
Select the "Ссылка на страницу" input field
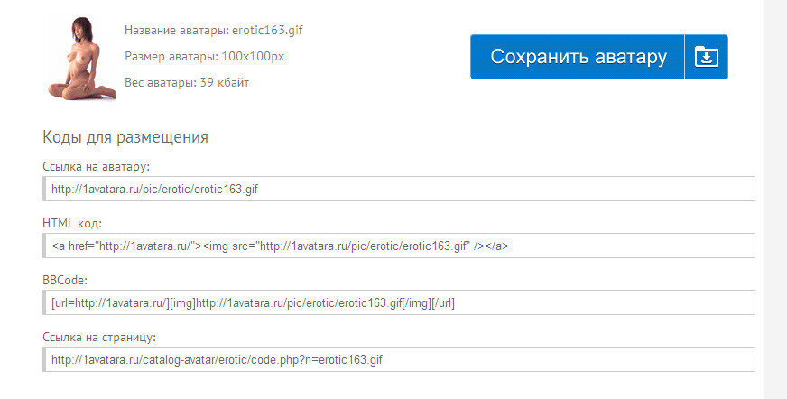tap(398, 359)
